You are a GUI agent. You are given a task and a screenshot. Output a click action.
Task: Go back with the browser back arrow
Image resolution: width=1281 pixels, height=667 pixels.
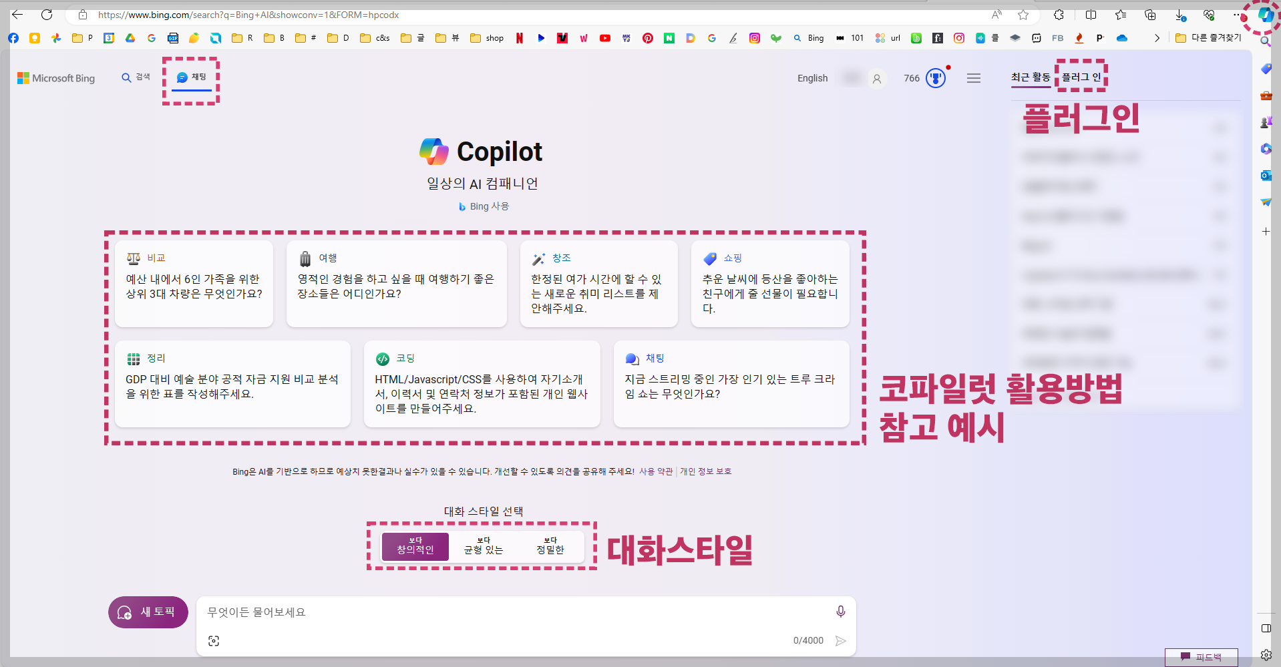[x=17, y=15]
